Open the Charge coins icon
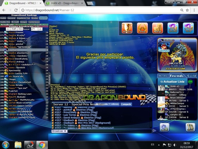Viewport: 198px width, 149px height. tap(158, 28)
